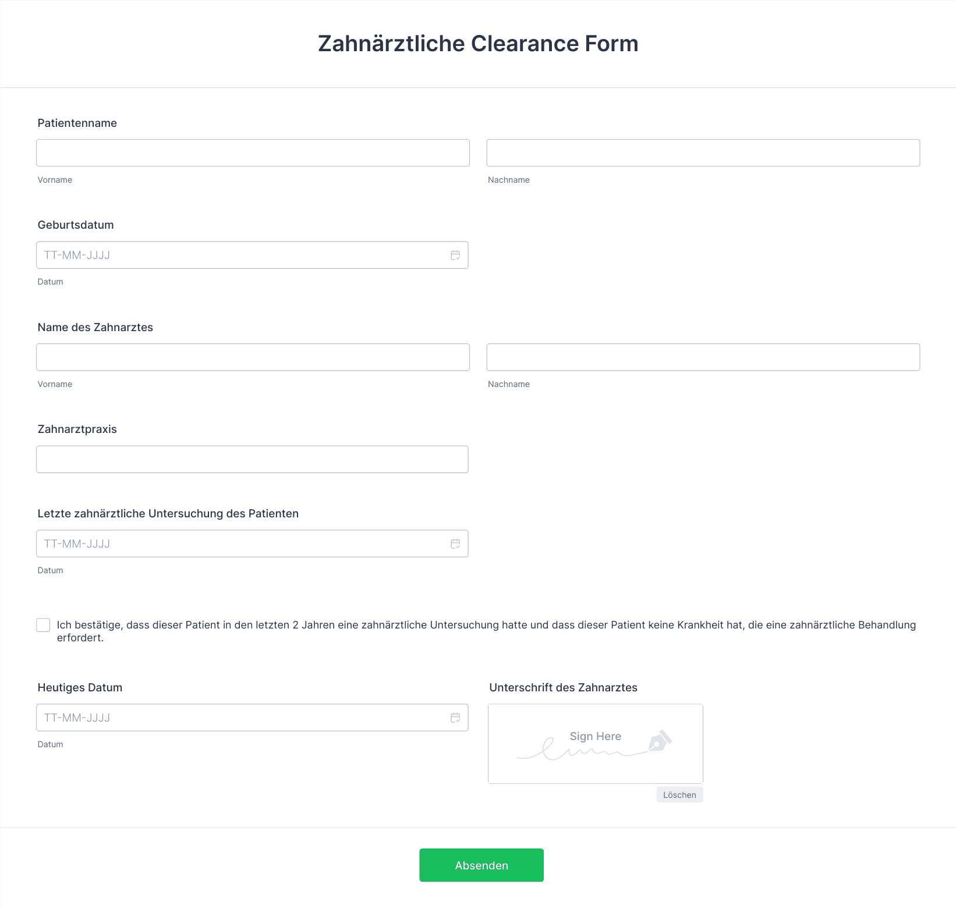Image resolution: width=956 pixels, height=909 pixels.
Task: Open calendar icon for Heutiges Datum
Action: 455,718
